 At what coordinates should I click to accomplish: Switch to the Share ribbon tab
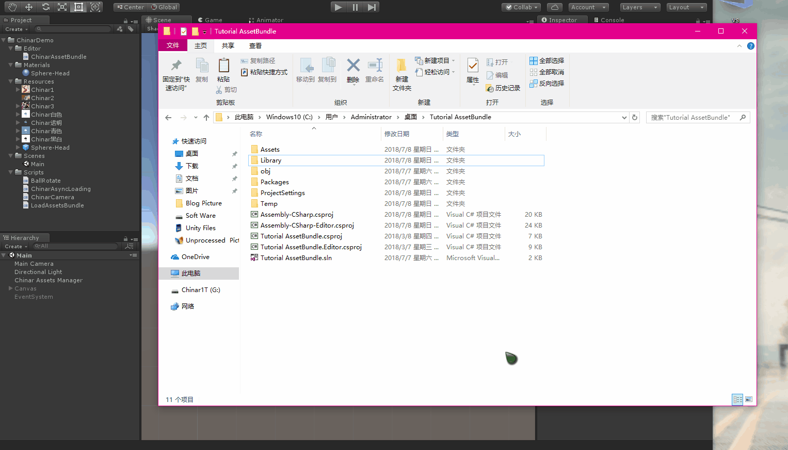coord(228,46)
